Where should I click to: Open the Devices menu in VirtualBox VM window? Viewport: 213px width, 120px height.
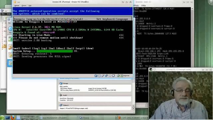(24, 6)
